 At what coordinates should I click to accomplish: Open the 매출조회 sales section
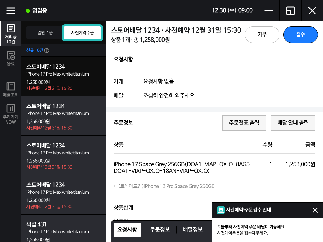point(11,89)
